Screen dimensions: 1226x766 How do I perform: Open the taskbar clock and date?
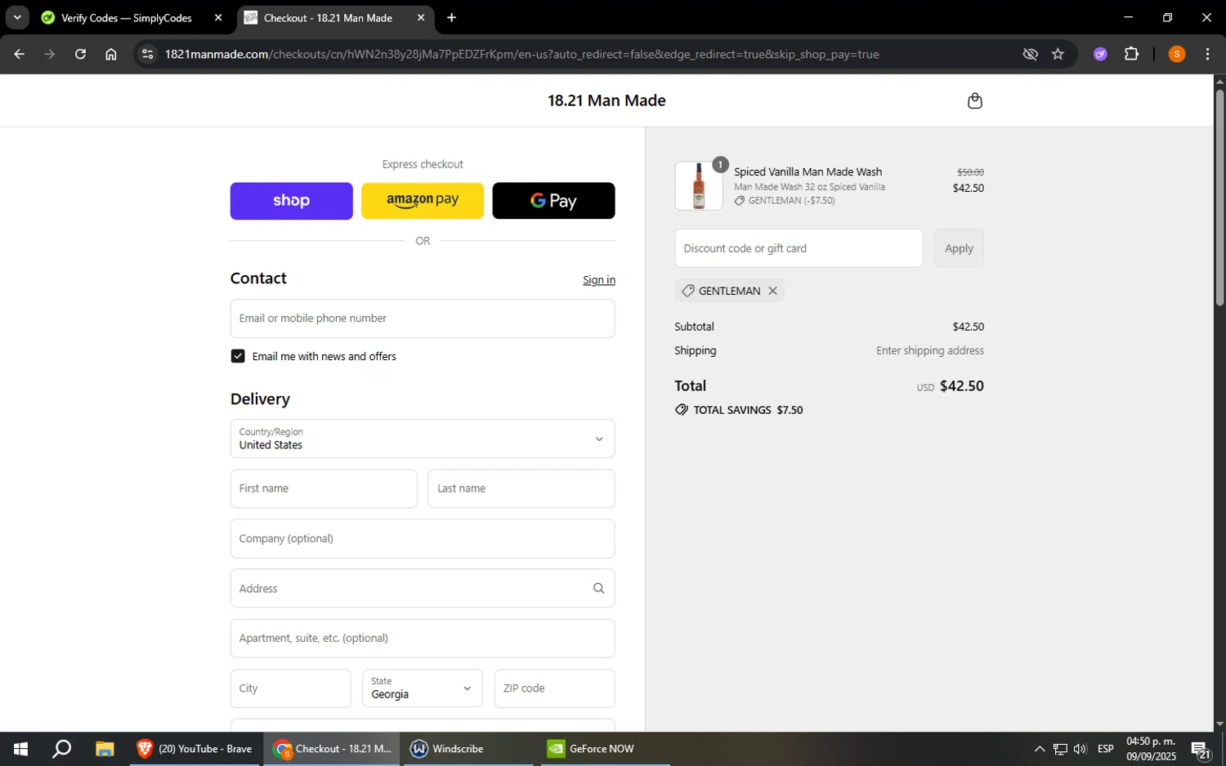pos(1151,749)
